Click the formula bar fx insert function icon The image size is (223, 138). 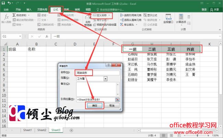coord(47,36)
